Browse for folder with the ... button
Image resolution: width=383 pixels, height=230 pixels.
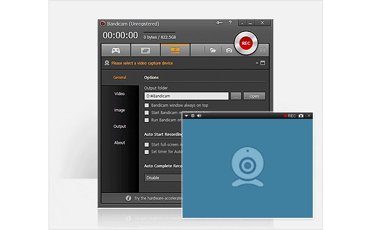tap(236, 96)
